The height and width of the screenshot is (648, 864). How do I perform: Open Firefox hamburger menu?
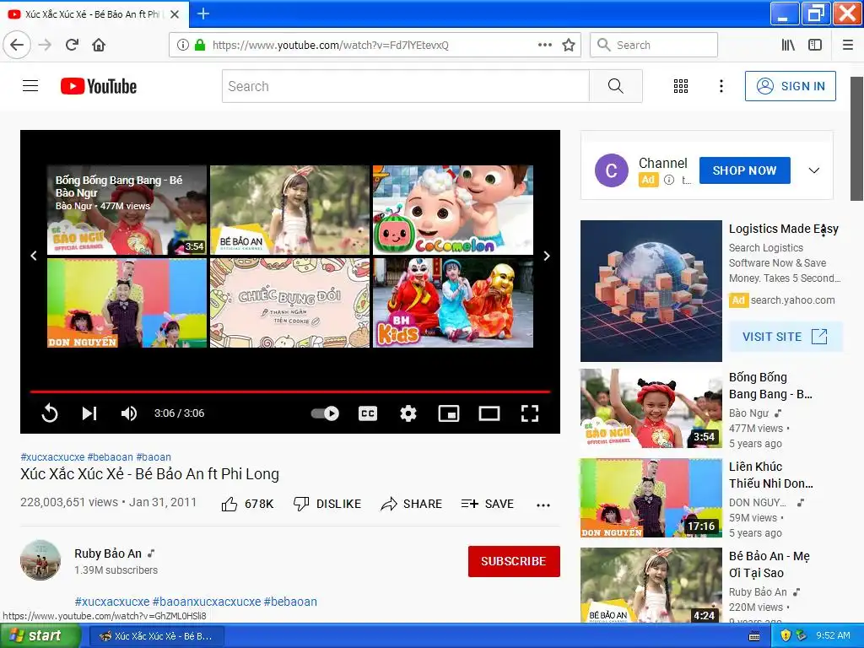[x=848, y=45]
